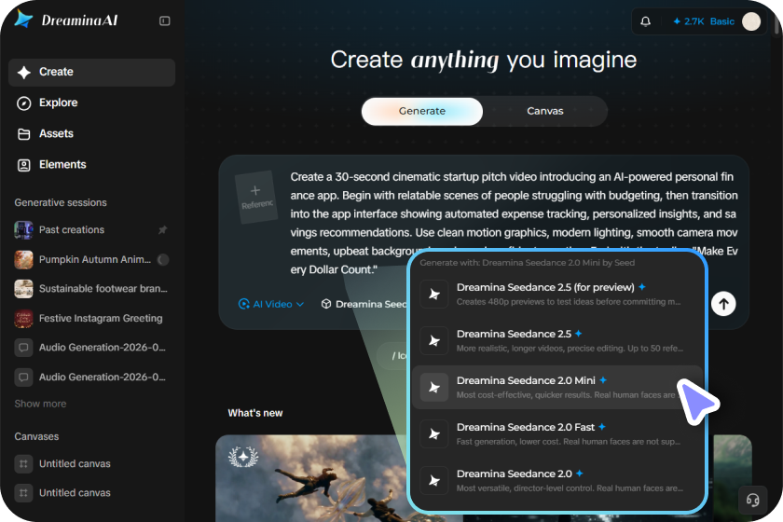Image resolution: width=783 pixels, height=522 pixels.
Task: Click the Generative sessions heading
Action: tap(61, 202)
